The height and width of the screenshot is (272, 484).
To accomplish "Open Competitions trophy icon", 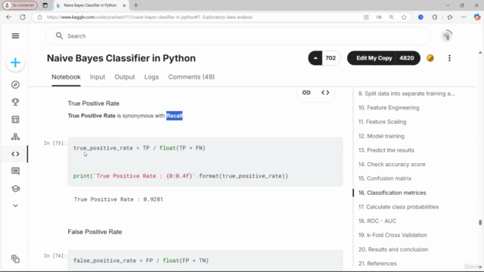I will coord(15,102).
